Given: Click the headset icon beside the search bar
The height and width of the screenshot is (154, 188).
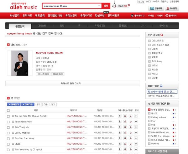Looking at the screenshot, I should [x=114, y=6].
